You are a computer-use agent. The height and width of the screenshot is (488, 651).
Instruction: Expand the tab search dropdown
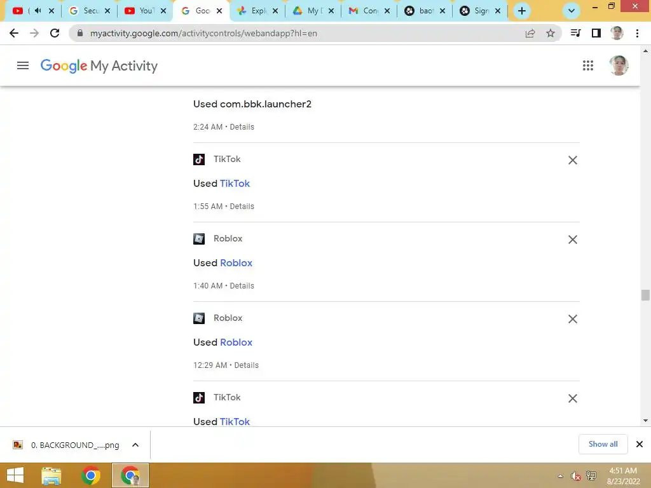[x=572, y=11]
